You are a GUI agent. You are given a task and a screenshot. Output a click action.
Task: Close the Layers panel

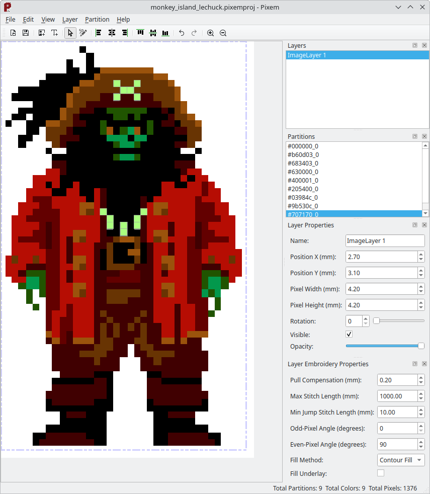[424, 45]
